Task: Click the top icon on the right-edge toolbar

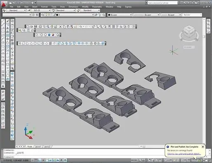Action: coord(208,21)
